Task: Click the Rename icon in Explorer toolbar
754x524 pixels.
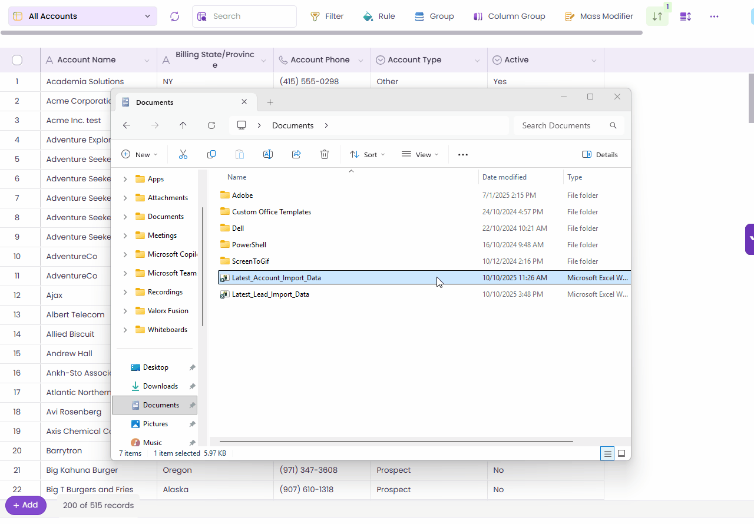Action: tap(268, 154)
